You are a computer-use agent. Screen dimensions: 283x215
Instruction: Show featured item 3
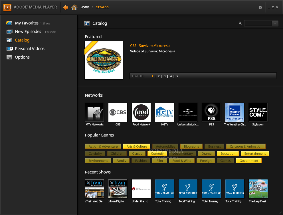(x=165, y=76)
